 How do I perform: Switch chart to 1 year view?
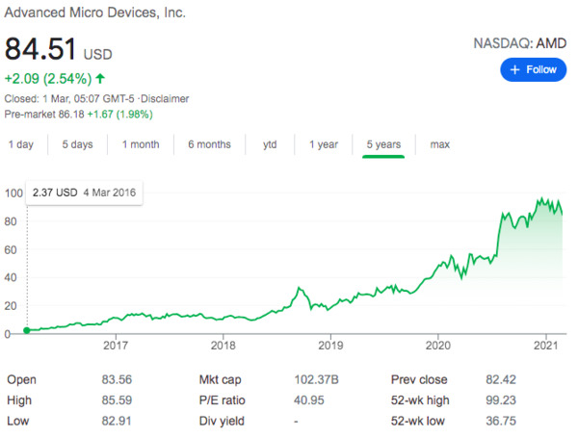point(324,144)
